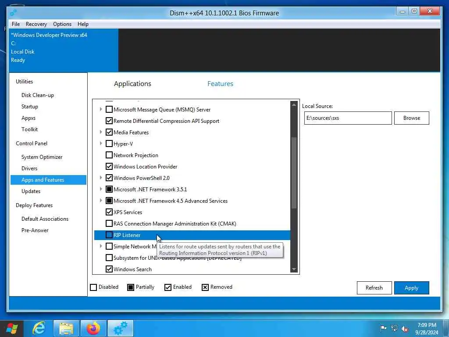449x337 pixels.
Task: Switch to the Features tab
Action: (220, 84)
